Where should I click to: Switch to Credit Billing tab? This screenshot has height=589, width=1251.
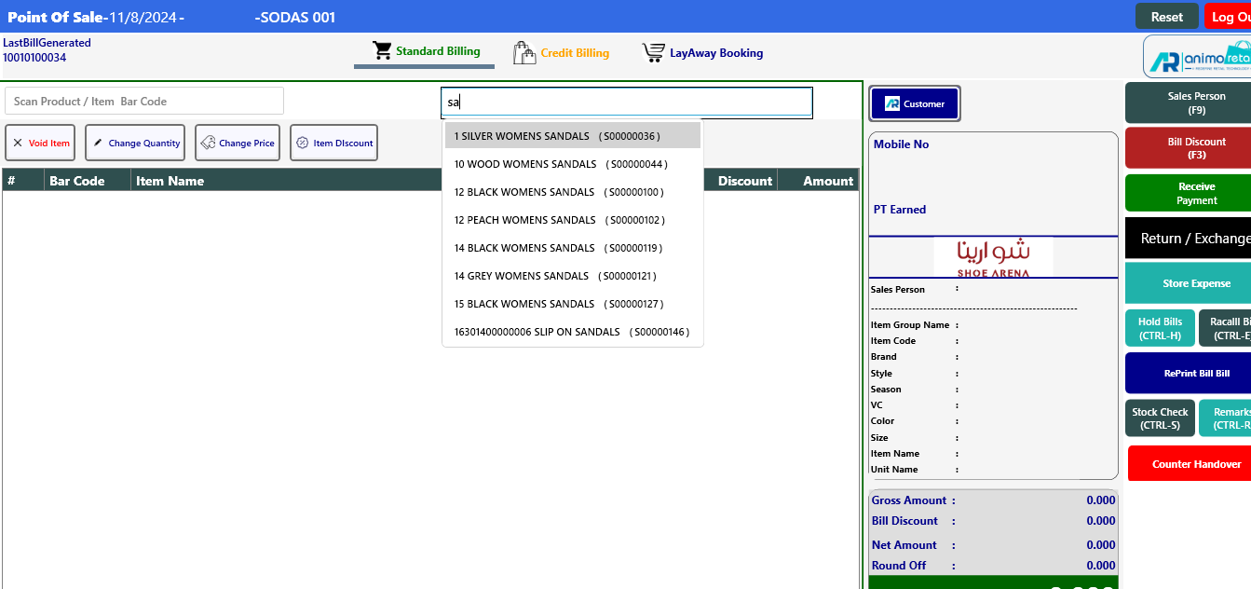562,53
